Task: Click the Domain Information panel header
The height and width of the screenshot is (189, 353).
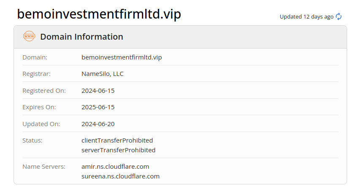Action: coord(81,37)
